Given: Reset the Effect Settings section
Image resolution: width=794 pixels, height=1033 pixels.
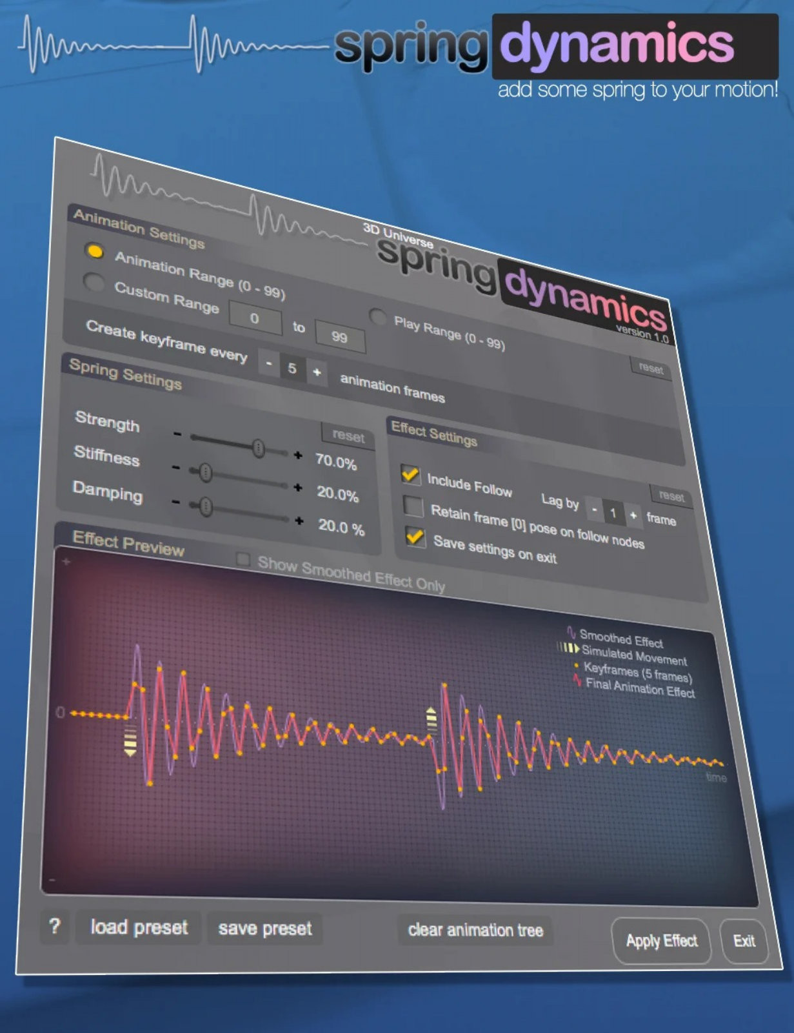Looking at the screenshot, I should click(671, 496).
